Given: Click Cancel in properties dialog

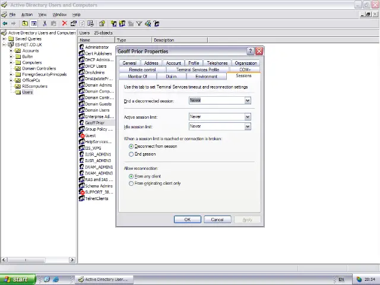Looking at the screenshot, I should pos(217,220).
